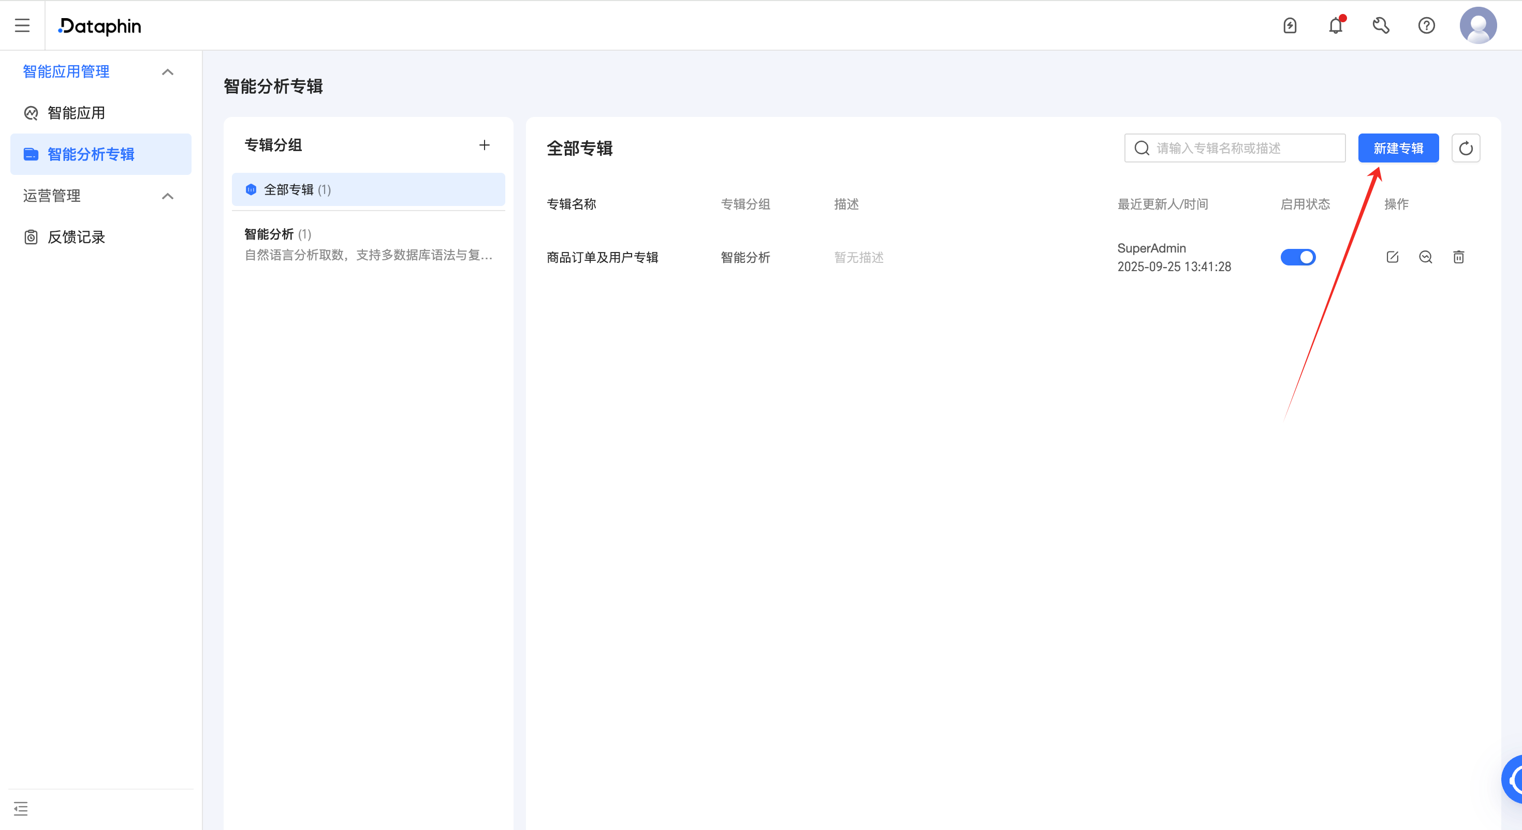Screen dimensions: 1522x830
Task: Open the hamburger menu at top left
Action: [x=22, y=25]
